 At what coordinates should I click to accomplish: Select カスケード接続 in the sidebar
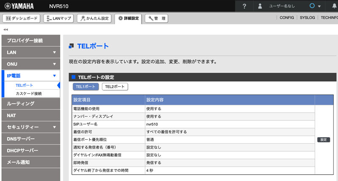pos(29,93)
